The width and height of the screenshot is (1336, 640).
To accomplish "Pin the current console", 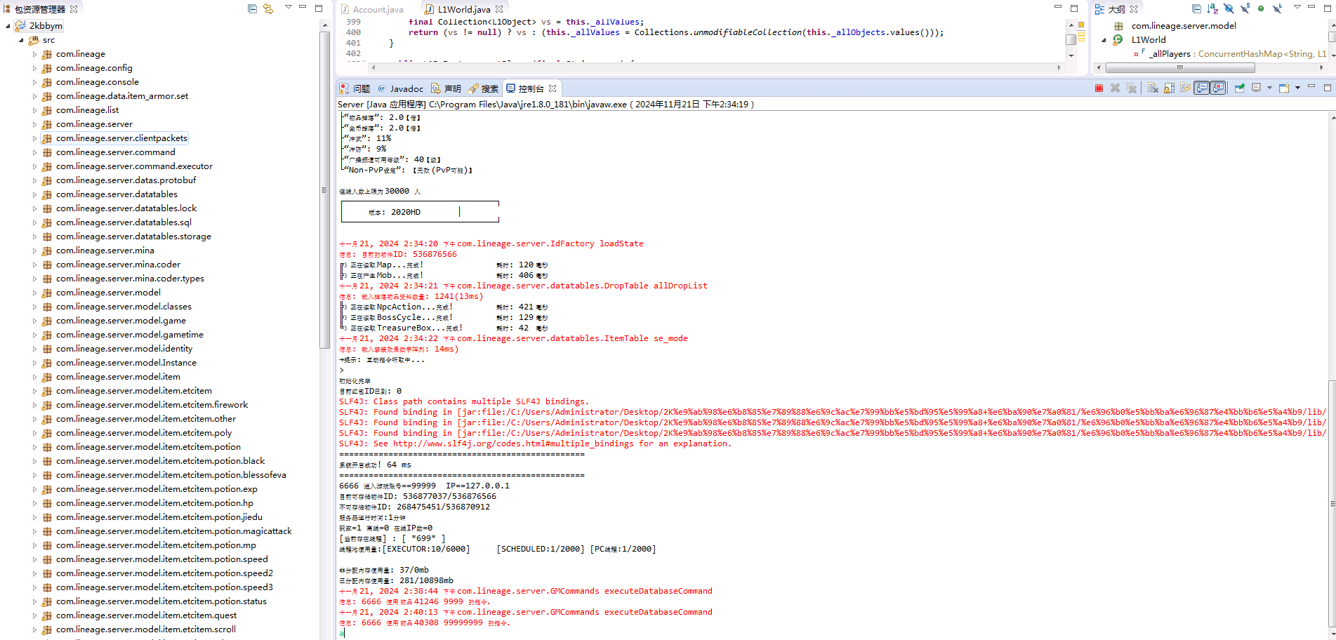I will [1240, 88].
